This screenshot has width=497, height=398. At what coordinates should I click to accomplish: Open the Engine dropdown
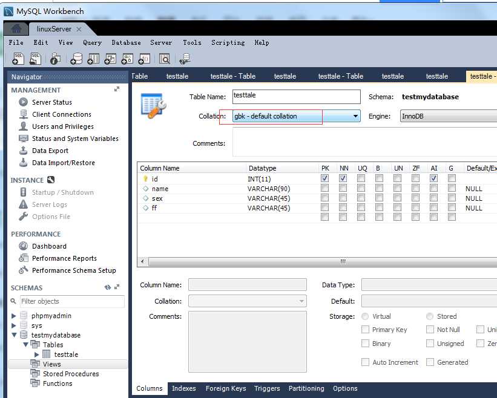(449, 116)
